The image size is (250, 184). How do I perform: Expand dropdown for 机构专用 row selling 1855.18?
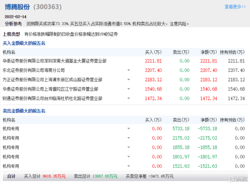pyautogui.click(x=129, y=147)
